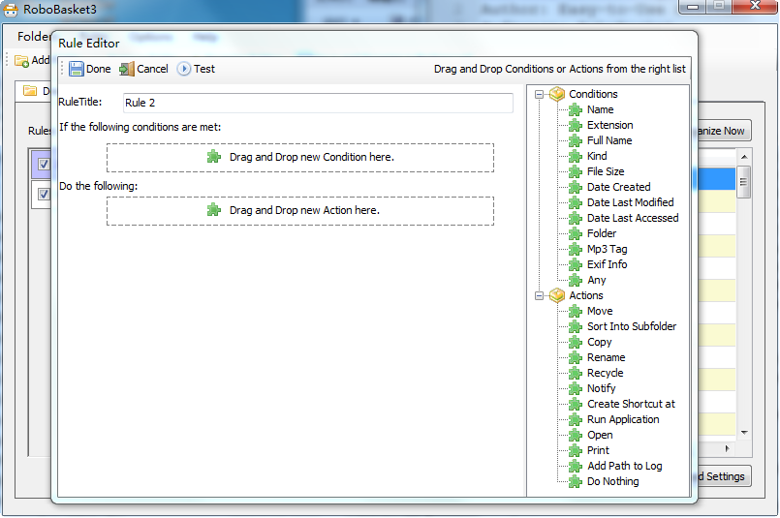Select the Add Path to Log action

(624, 466)
